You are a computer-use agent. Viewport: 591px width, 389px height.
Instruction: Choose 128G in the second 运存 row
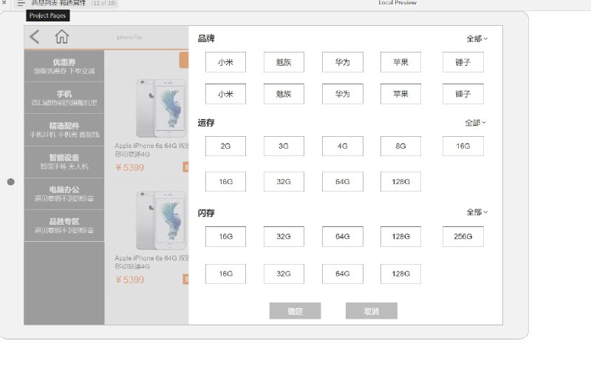coord(400,181)
